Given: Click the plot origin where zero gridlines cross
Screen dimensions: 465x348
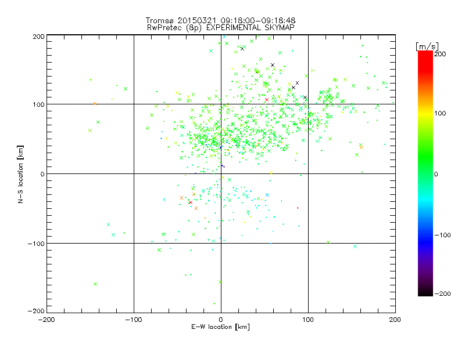Looking at the screenshot, I should pyautogui.click(x=221, y=173).
